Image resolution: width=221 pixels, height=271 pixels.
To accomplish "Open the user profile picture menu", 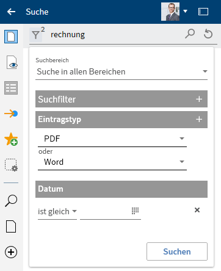I will click(170, 12).
